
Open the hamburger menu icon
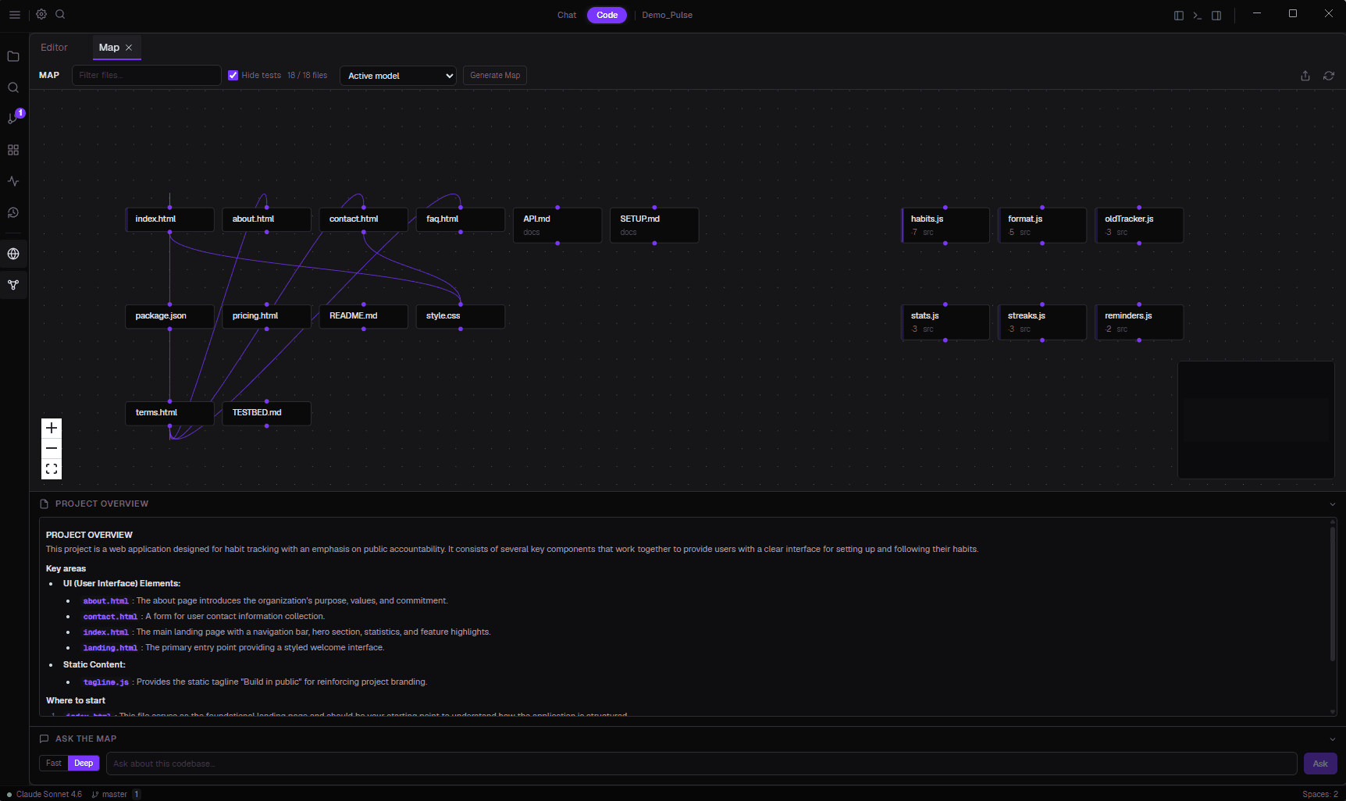(14, 15)
